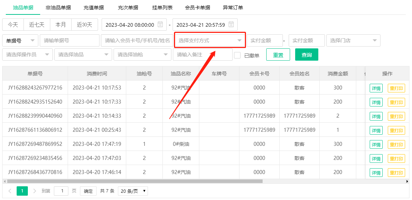Click 重打印 for order JY16288242935152640

click(x=396, y=102)
